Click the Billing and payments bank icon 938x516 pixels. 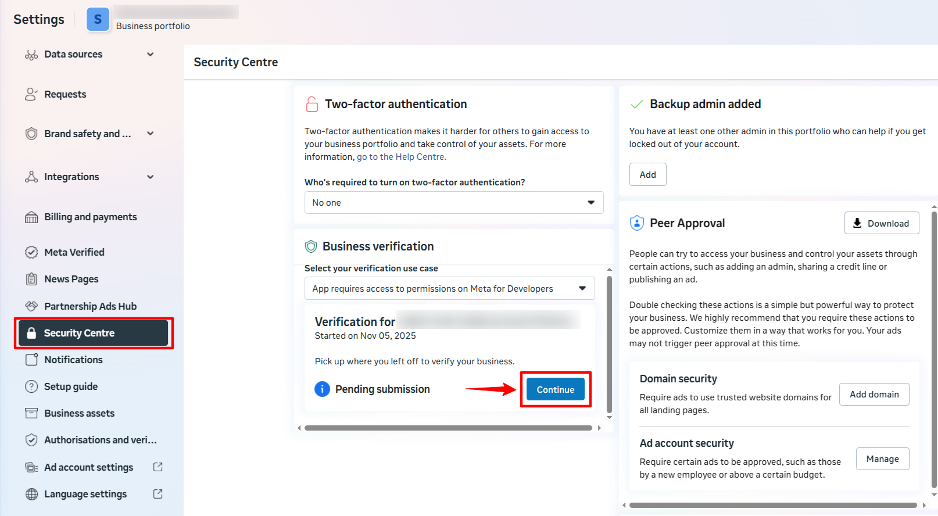pos(31,217)
